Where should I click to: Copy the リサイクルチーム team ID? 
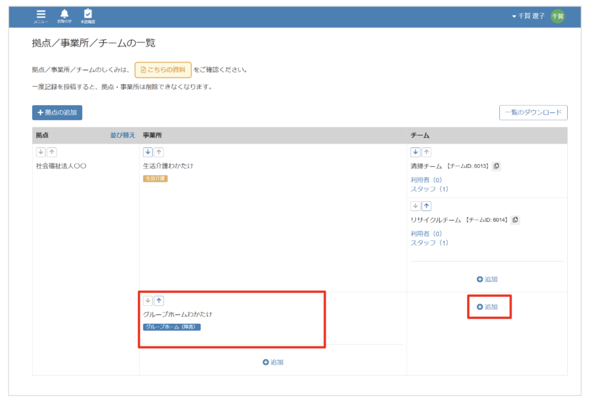pos(515,220)
